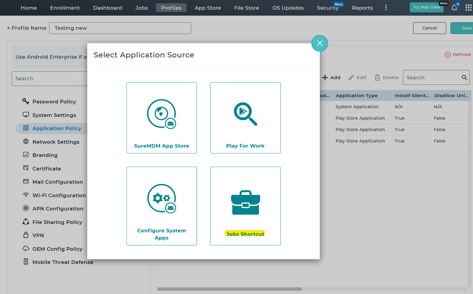Click the Profile Name input field
473x294 pixels.
(120, 28)
